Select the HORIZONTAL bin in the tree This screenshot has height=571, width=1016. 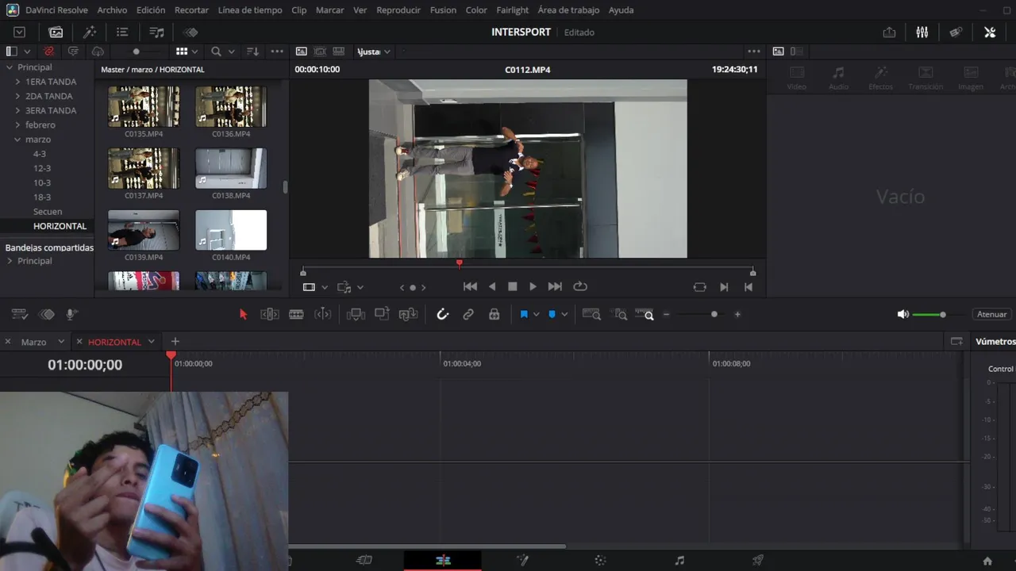60,226
